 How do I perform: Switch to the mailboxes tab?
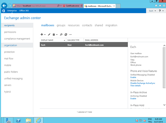click(x=48, y=25)
